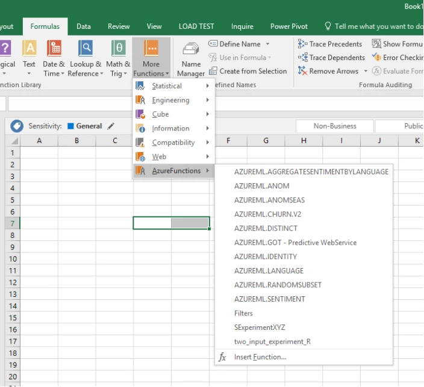Click the fx Insert Function icon
The width and height of the screenshot is (424, 387).
click(x=222, y=357)
